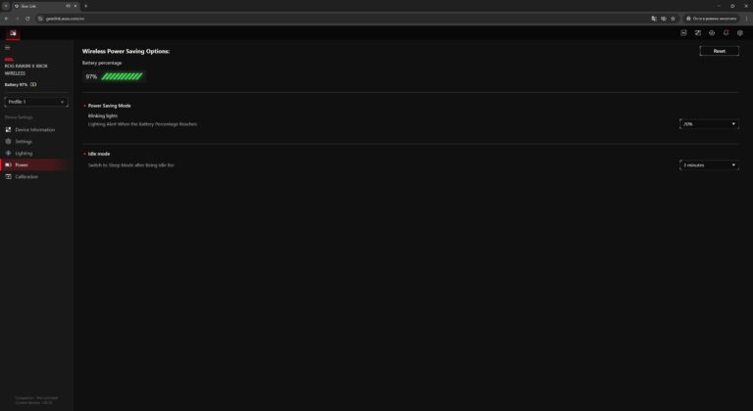The image size is (753, 411).
Task: Expand the Profile 1 dropdown
Action: click(36, 102)
